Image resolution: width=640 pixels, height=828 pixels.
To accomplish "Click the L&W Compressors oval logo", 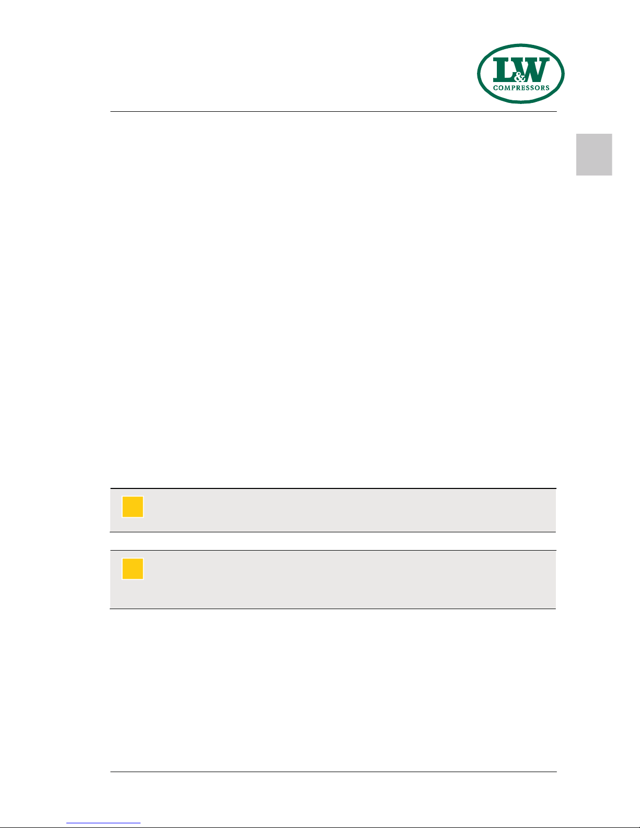I will (x=521, y=74).
